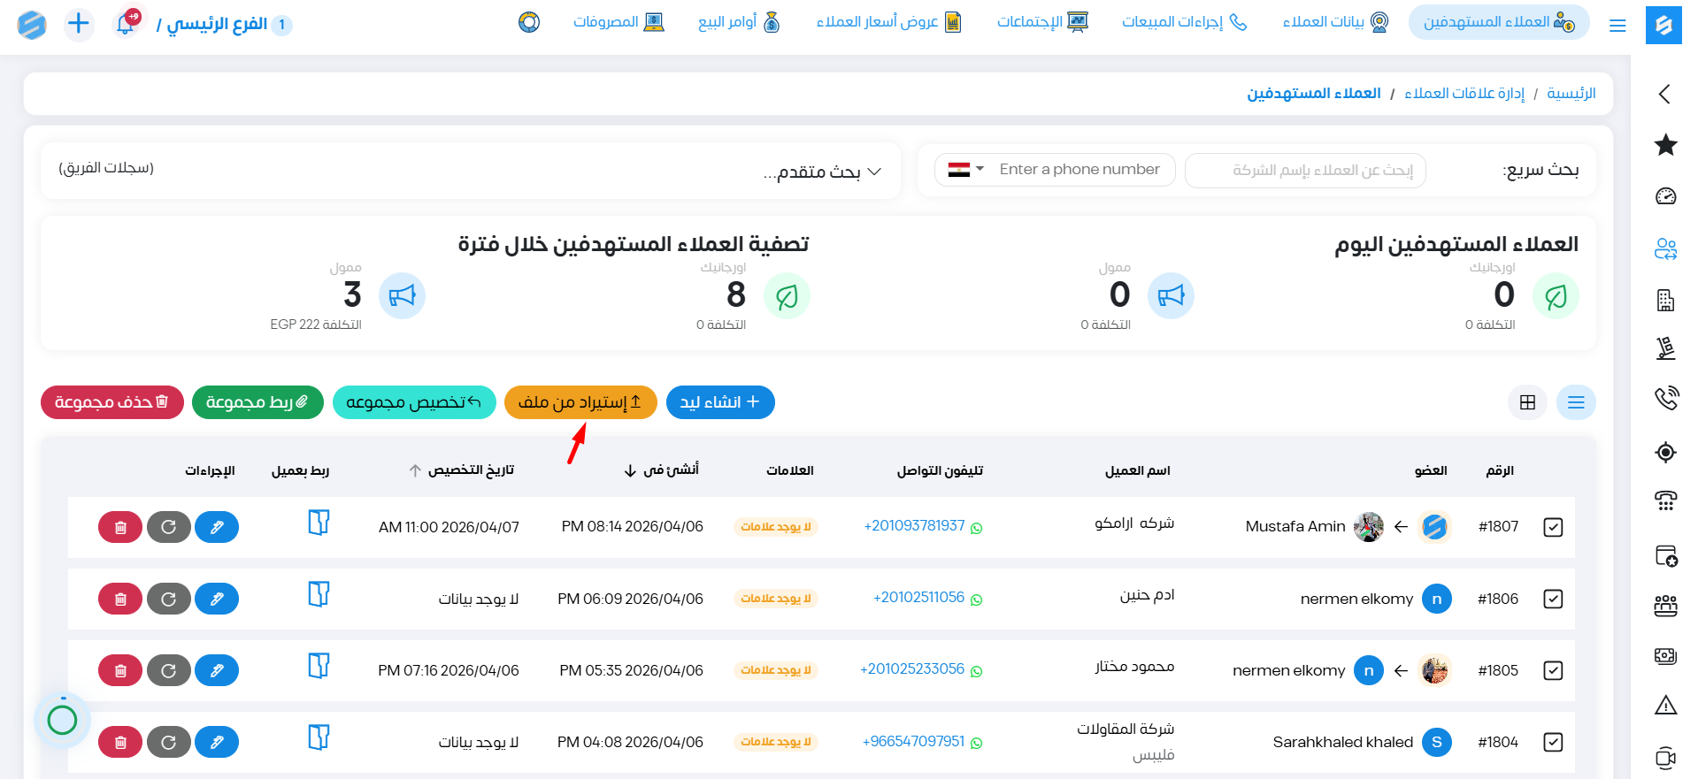Switch to list view layout icon

(1576, 402)
